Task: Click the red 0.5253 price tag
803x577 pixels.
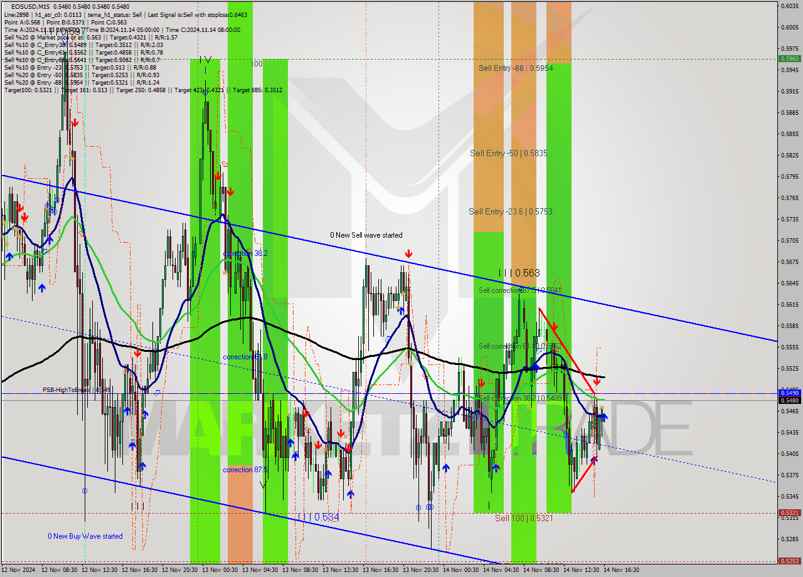Action: [x=789, y=561]
